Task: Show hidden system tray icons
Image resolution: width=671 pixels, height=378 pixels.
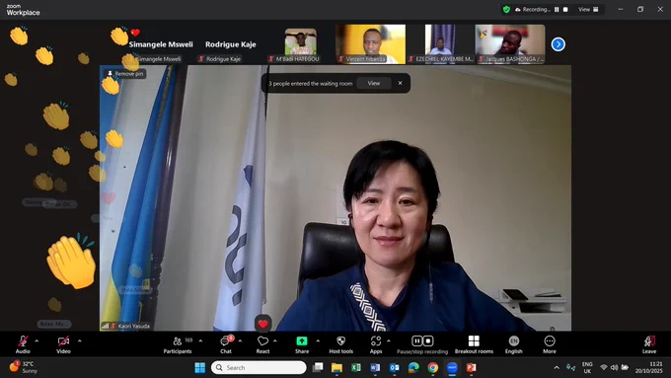Action: click(557, 367)
